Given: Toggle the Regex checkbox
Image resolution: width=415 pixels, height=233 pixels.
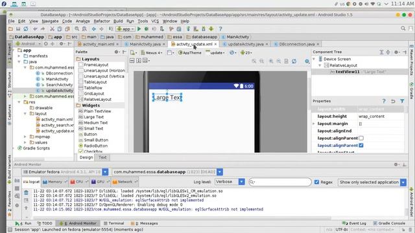Looking at the screenshot, I should tap(316, 182).
